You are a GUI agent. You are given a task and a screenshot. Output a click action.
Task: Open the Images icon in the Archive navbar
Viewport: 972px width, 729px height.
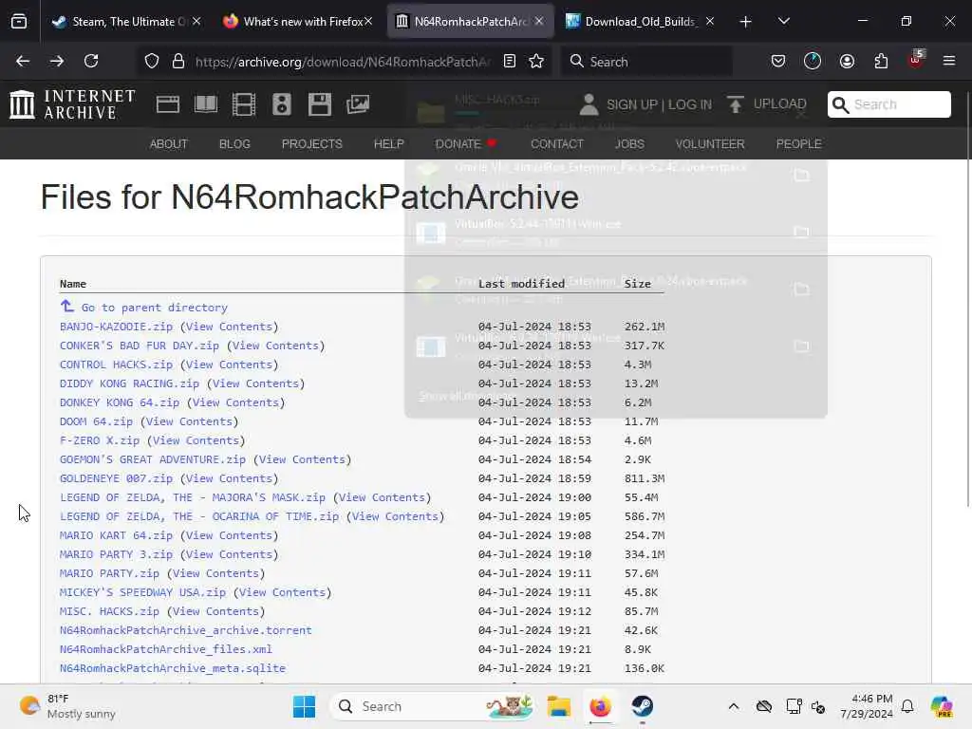coord(358,104)
